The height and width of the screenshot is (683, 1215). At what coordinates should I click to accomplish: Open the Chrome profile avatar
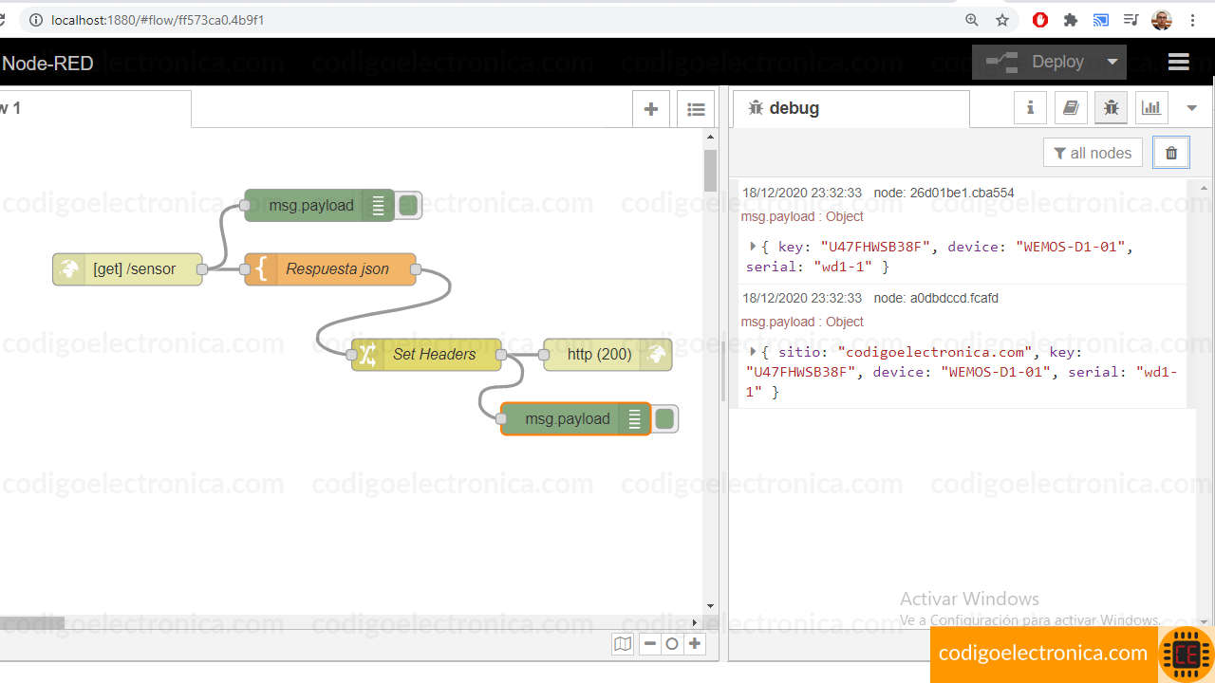(1162, 20)
